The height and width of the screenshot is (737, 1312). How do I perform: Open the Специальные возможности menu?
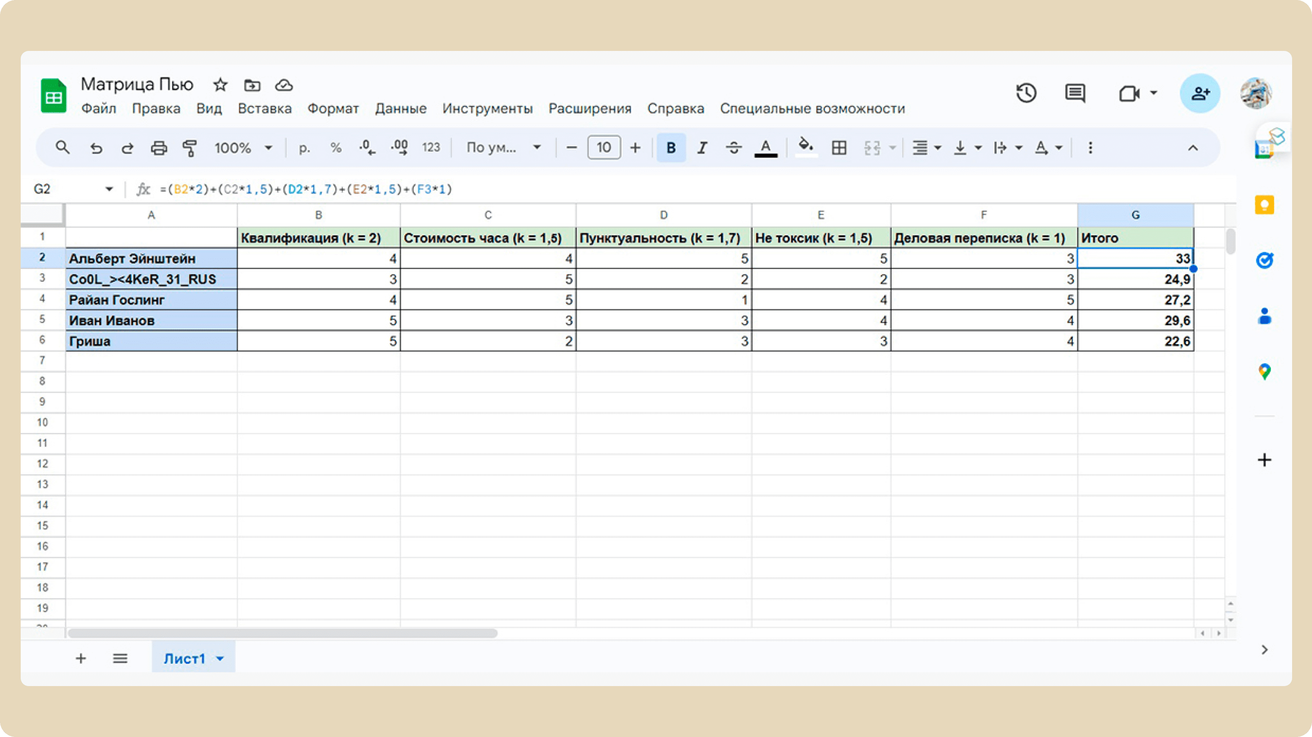813,109
